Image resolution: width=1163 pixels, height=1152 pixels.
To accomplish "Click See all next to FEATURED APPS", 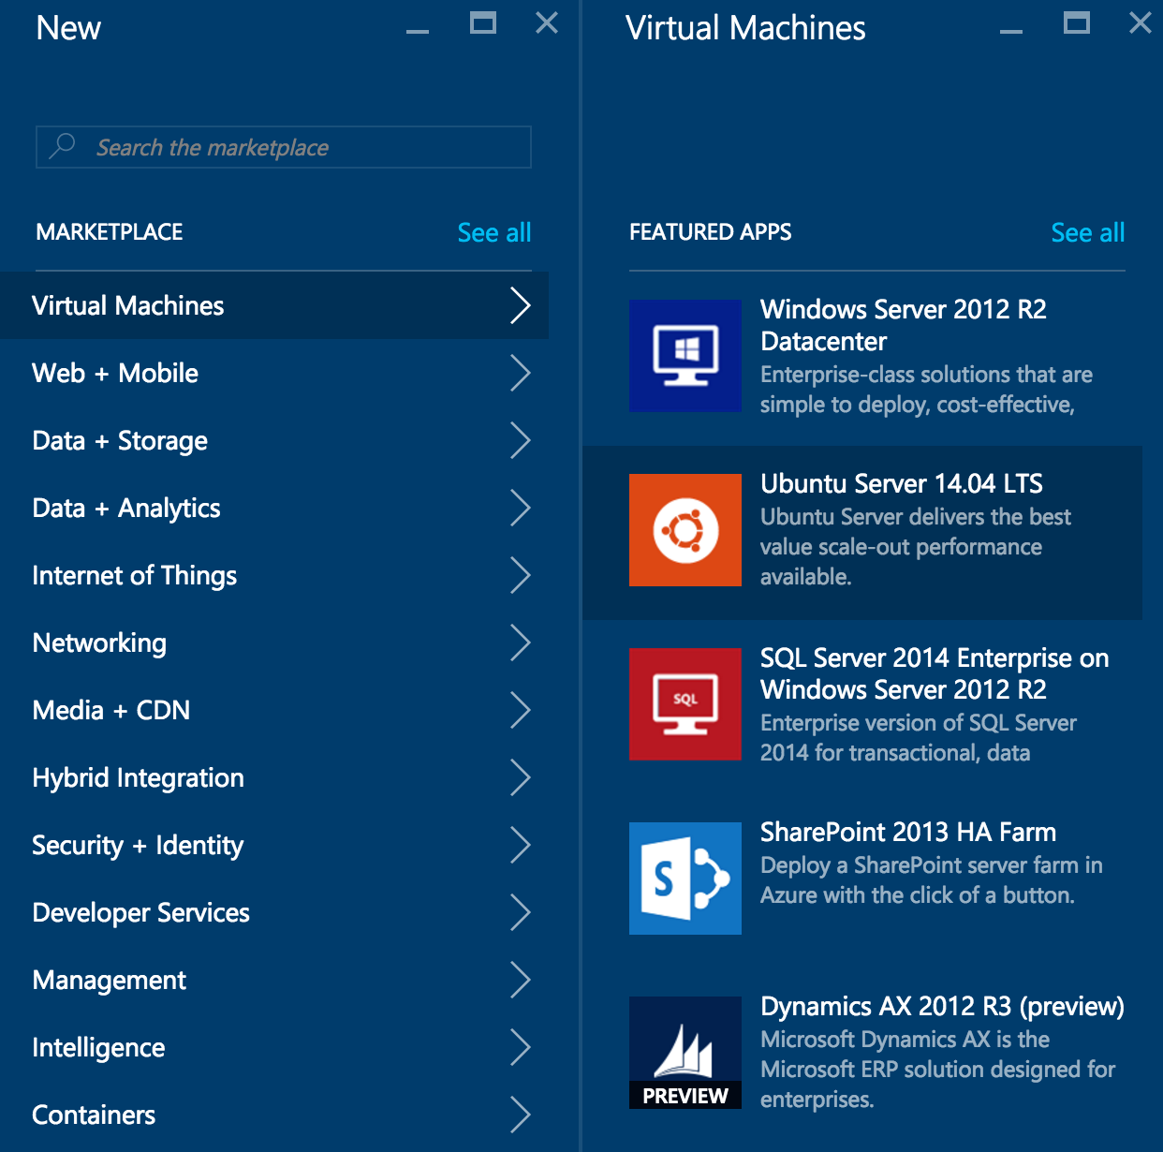I will (1087, 232).
